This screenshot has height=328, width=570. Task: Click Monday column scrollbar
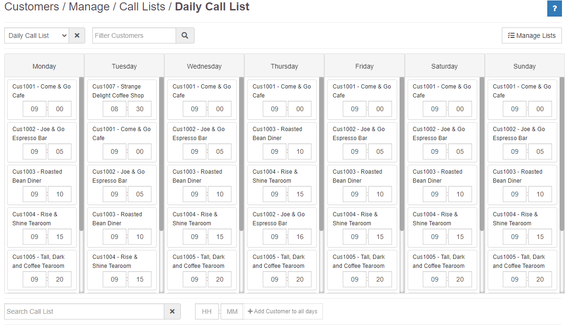point(81,154)
